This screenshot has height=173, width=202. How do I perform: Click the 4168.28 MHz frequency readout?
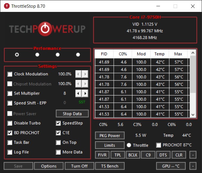145,38
